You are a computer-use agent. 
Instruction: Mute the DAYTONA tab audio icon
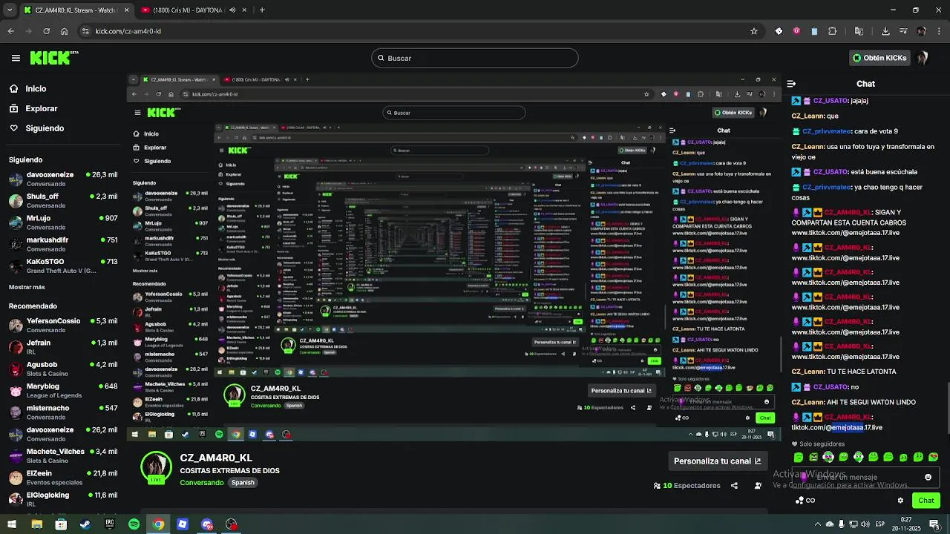[232, 10]
